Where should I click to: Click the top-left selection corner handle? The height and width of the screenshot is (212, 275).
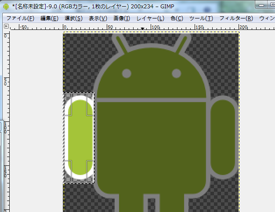(68, 104)
